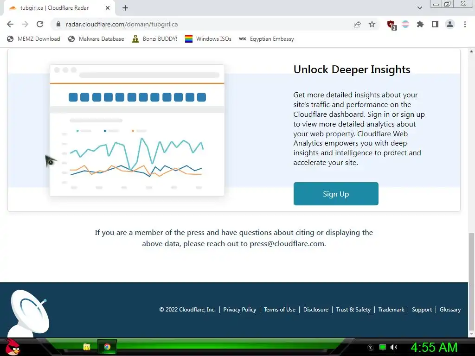
Task: Click scrollbar up arrow
Action: coord(471,51)
